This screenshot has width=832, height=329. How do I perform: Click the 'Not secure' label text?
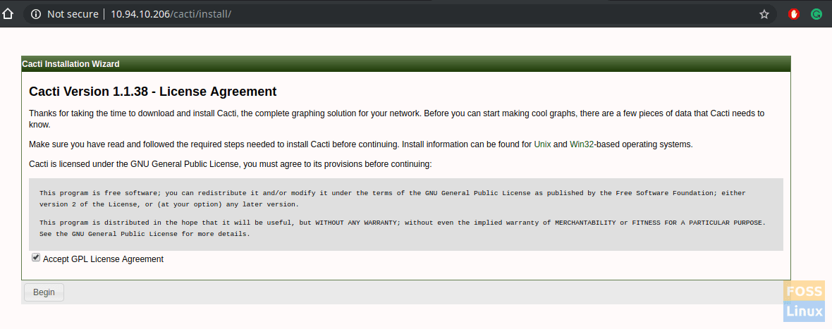(73, 14)
